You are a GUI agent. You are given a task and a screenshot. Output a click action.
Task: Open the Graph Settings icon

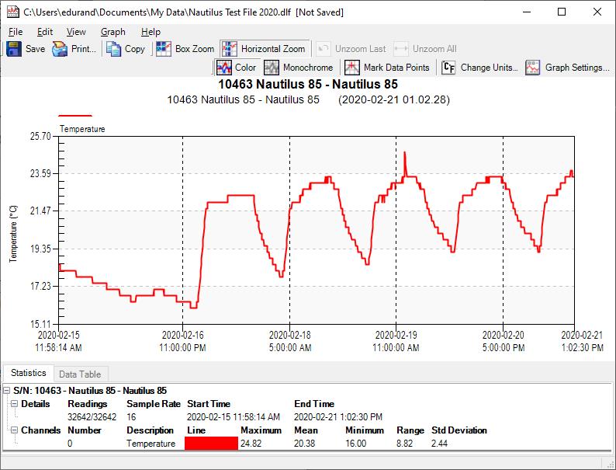point(533,68)
